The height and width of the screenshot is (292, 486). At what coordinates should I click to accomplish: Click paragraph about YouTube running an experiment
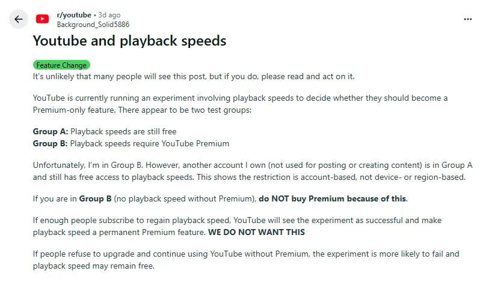pyautogui.click(x=241, y=104)
